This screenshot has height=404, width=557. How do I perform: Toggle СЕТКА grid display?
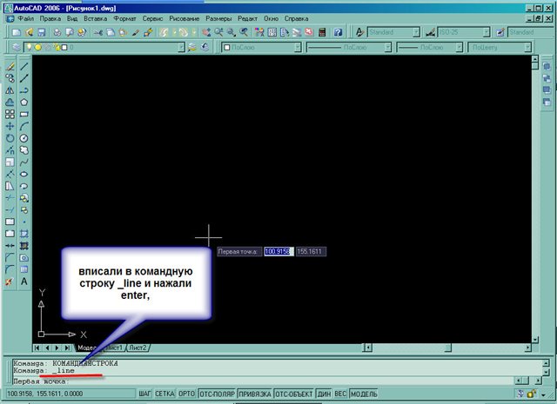tap(164, 394)
